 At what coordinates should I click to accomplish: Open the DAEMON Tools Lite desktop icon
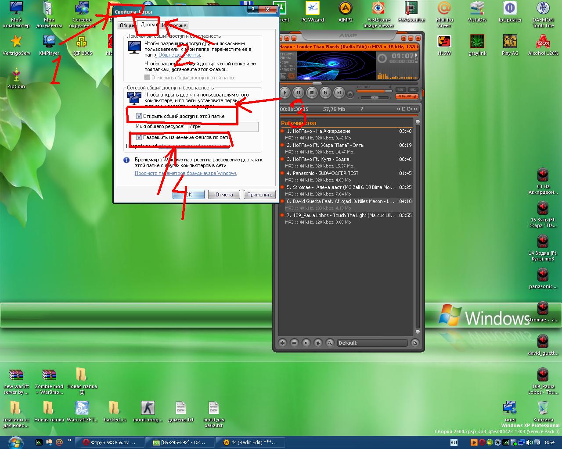coord(543,9)
